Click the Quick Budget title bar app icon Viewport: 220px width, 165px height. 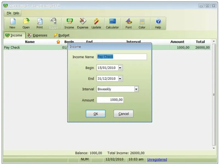(5, 6)
